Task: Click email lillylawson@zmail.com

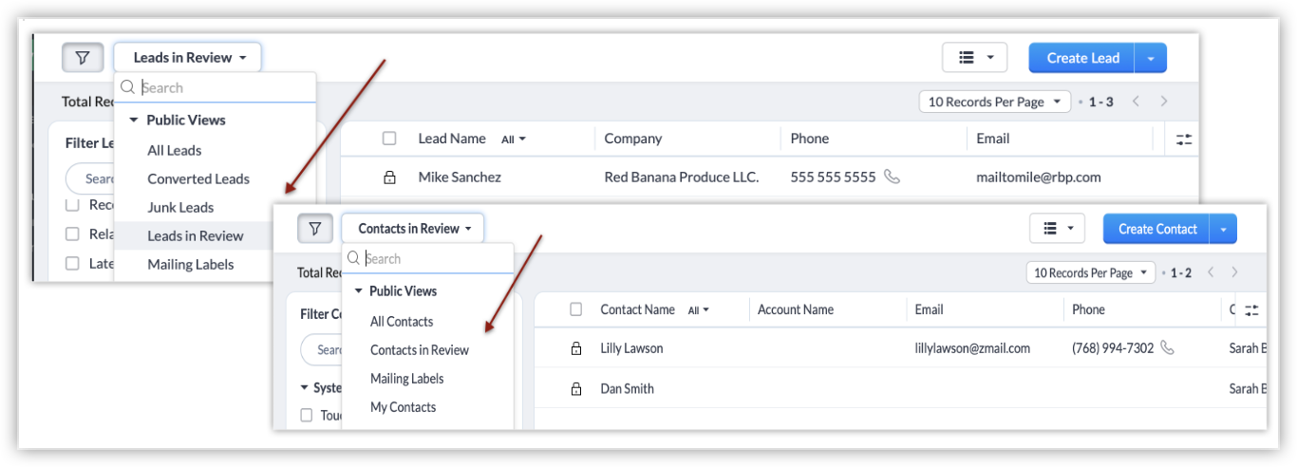Action: coord(972,348)
